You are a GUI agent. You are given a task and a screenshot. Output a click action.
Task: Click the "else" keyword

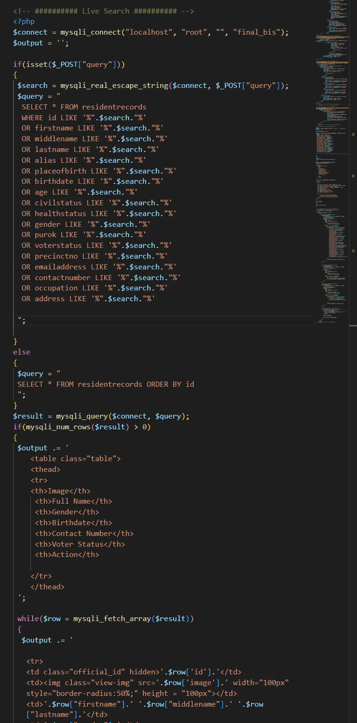pyautogui.click(x=21, y=352)
